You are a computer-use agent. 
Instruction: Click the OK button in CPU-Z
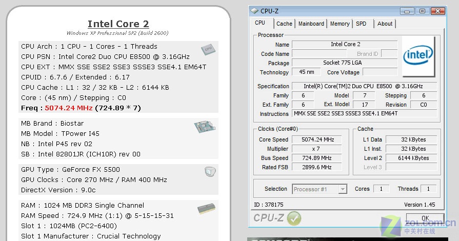click(425, 218)
